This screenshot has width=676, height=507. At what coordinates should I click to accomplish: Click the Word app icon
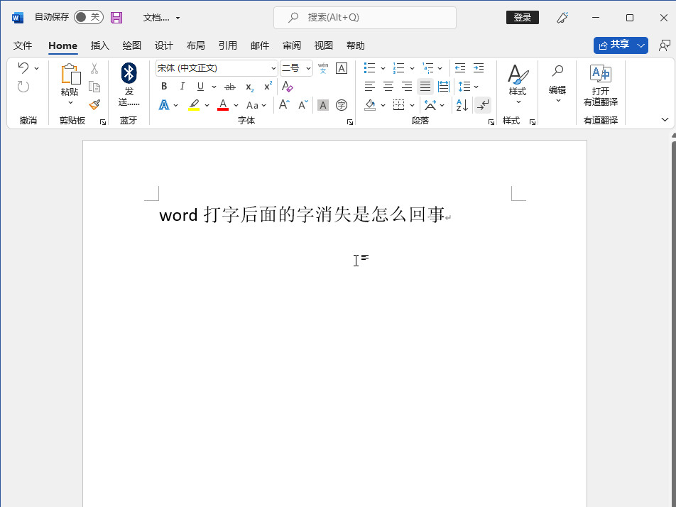[18, 17]
